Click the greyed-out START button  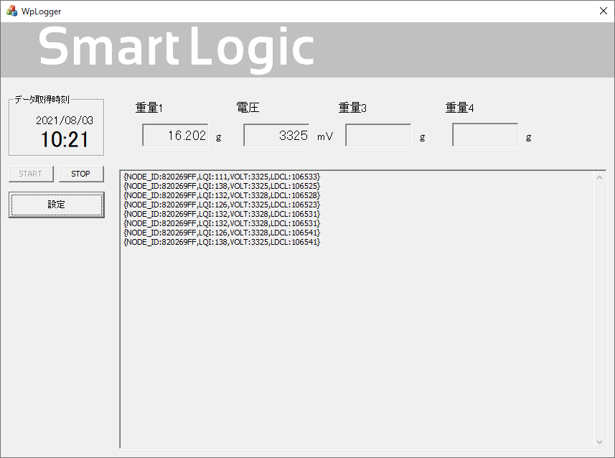click(x=31, y=174)
